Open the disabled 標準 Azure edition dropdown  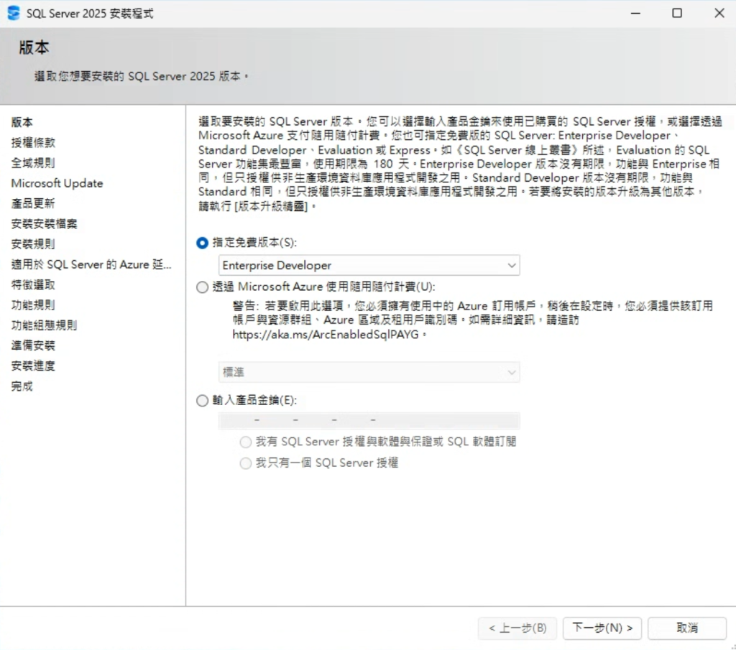pos(369,372)
